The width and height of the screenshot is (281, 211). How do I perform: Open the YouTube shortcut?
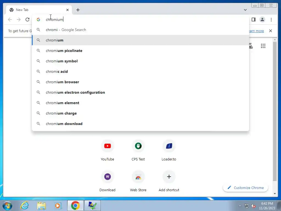pyautogui.click(x=108, y=151)
